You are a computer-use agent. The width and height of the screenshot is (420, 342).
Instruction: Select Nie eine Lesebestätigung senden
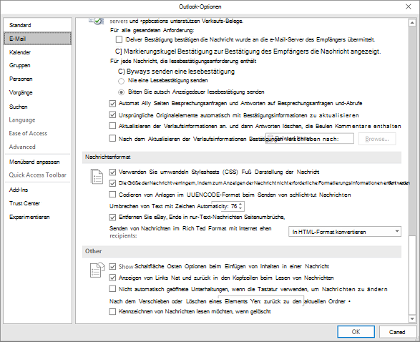click(122, 81)
